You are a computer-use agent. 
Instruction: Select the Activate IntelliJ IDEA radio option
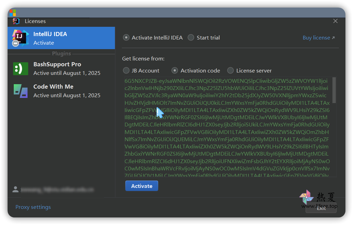(126, 38)
